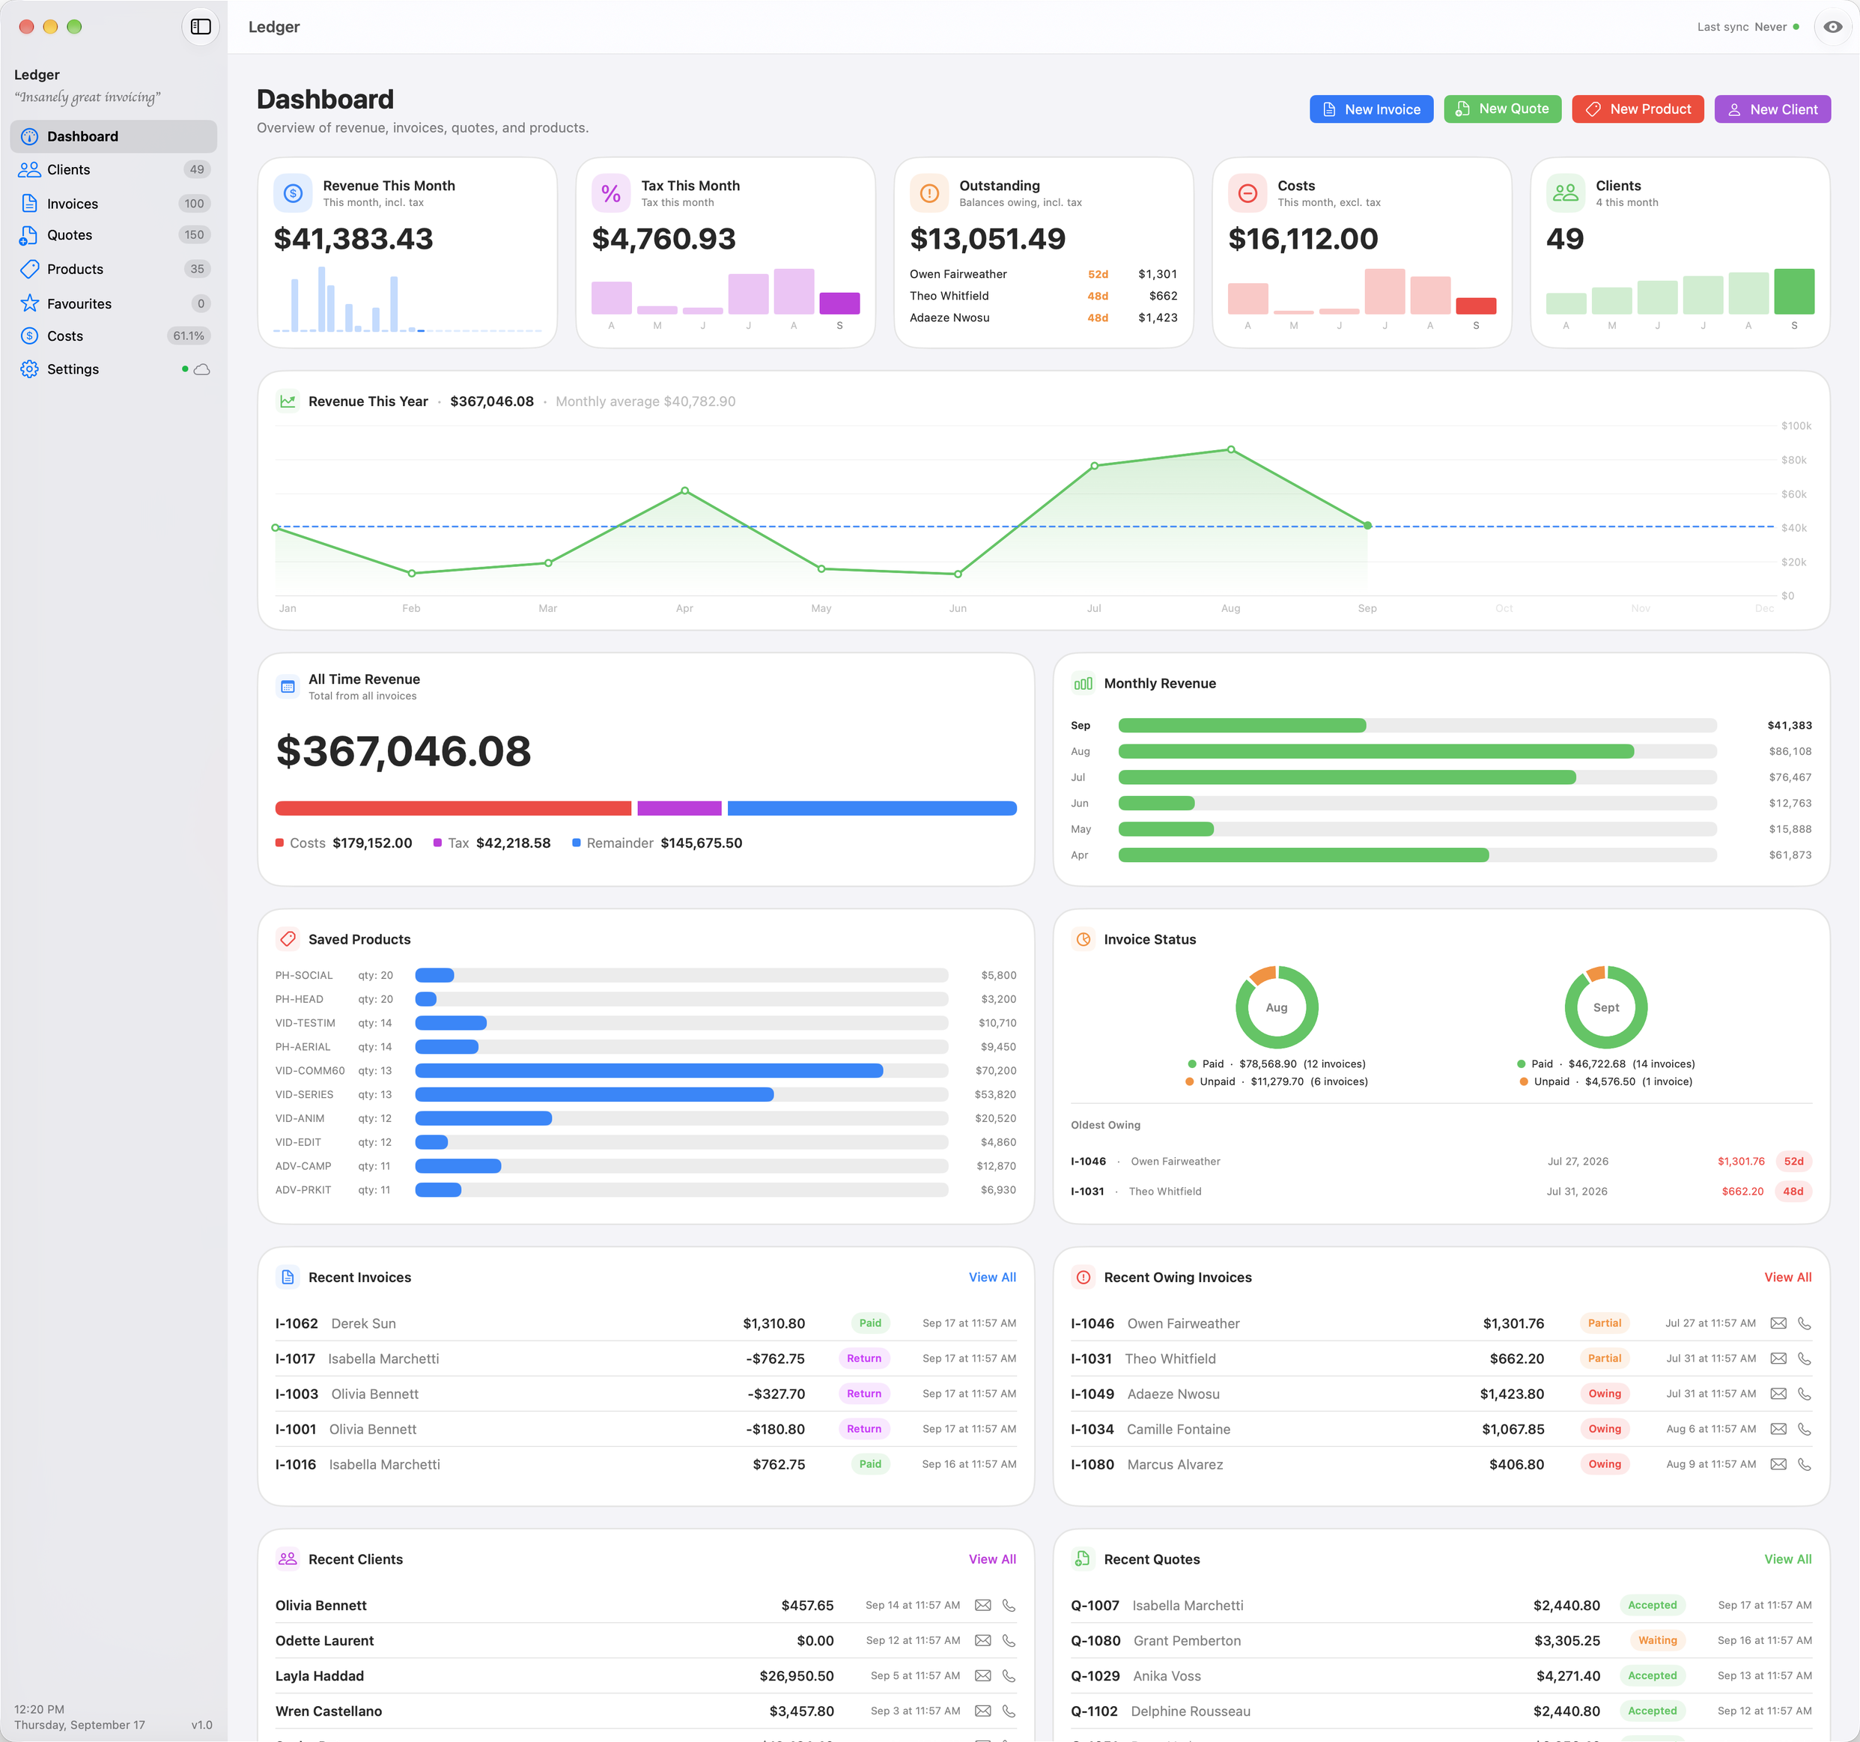Click the New Quote button

click(1501, 109)
